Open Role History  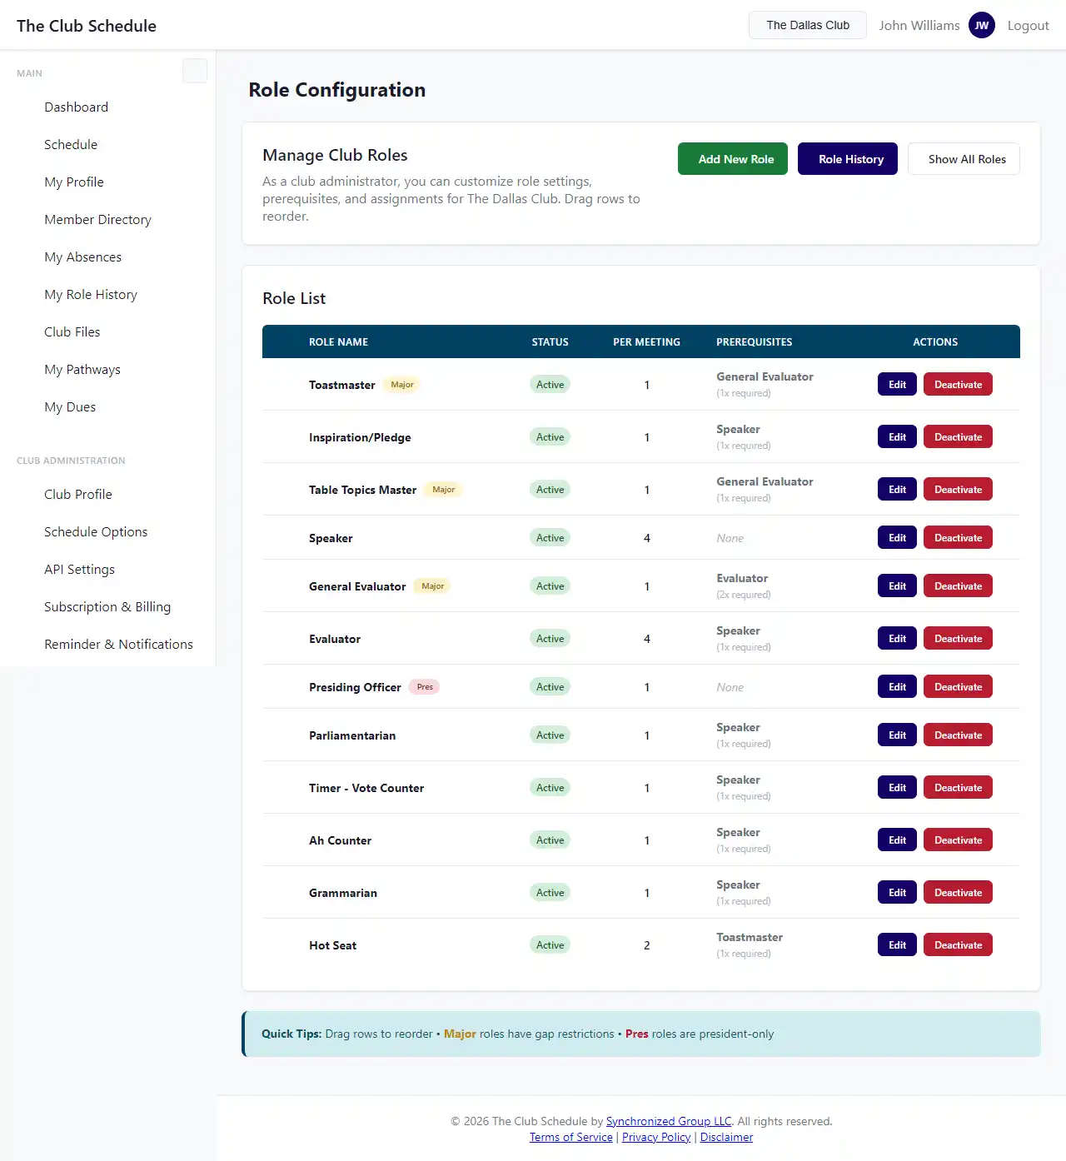[x=847, y=159]
